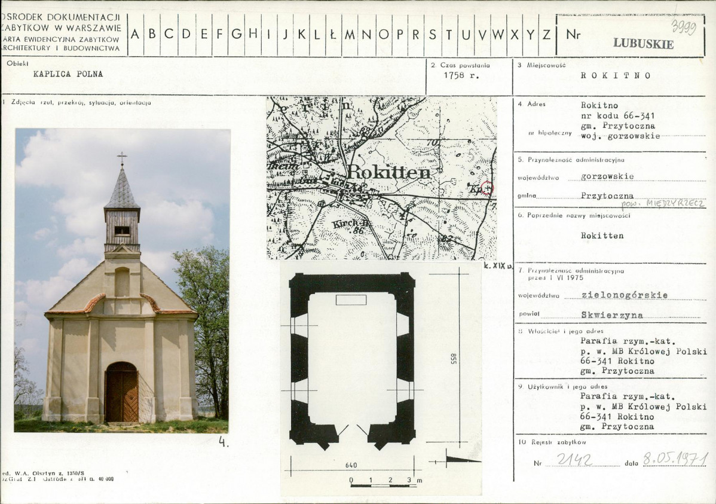Select letter R in the index strip
716x504 pixels.
pyautogui.click(x=416, y=34)
